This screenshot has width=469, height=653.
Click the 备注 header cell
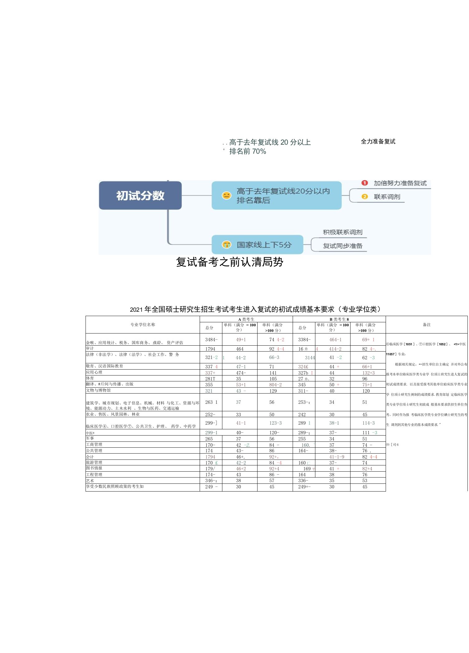(427, 324)
